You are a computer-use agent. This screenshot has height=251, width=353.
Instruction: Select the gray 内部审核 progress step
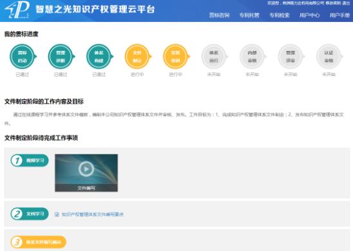[x=252, y=57]
